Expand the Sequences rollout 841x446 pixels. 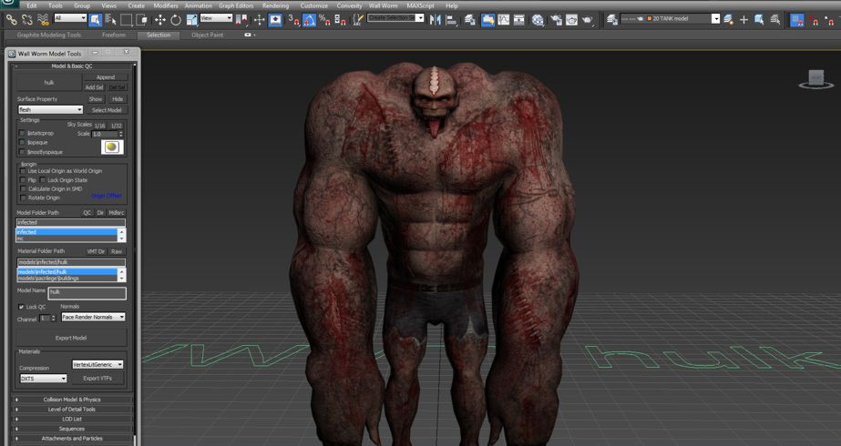[72, 429]
